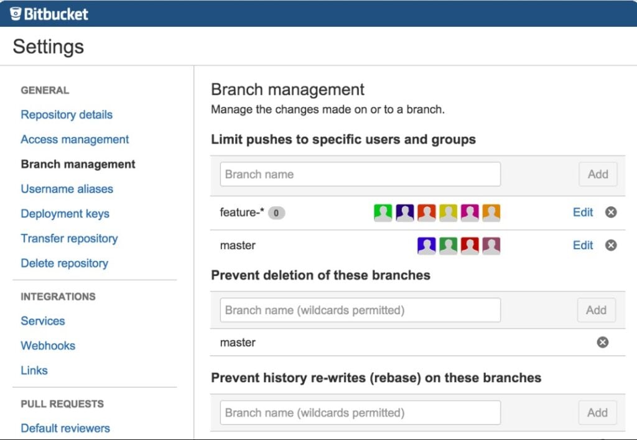Click the Branch management main heading

pyautogui.click(x=287, y=89)
